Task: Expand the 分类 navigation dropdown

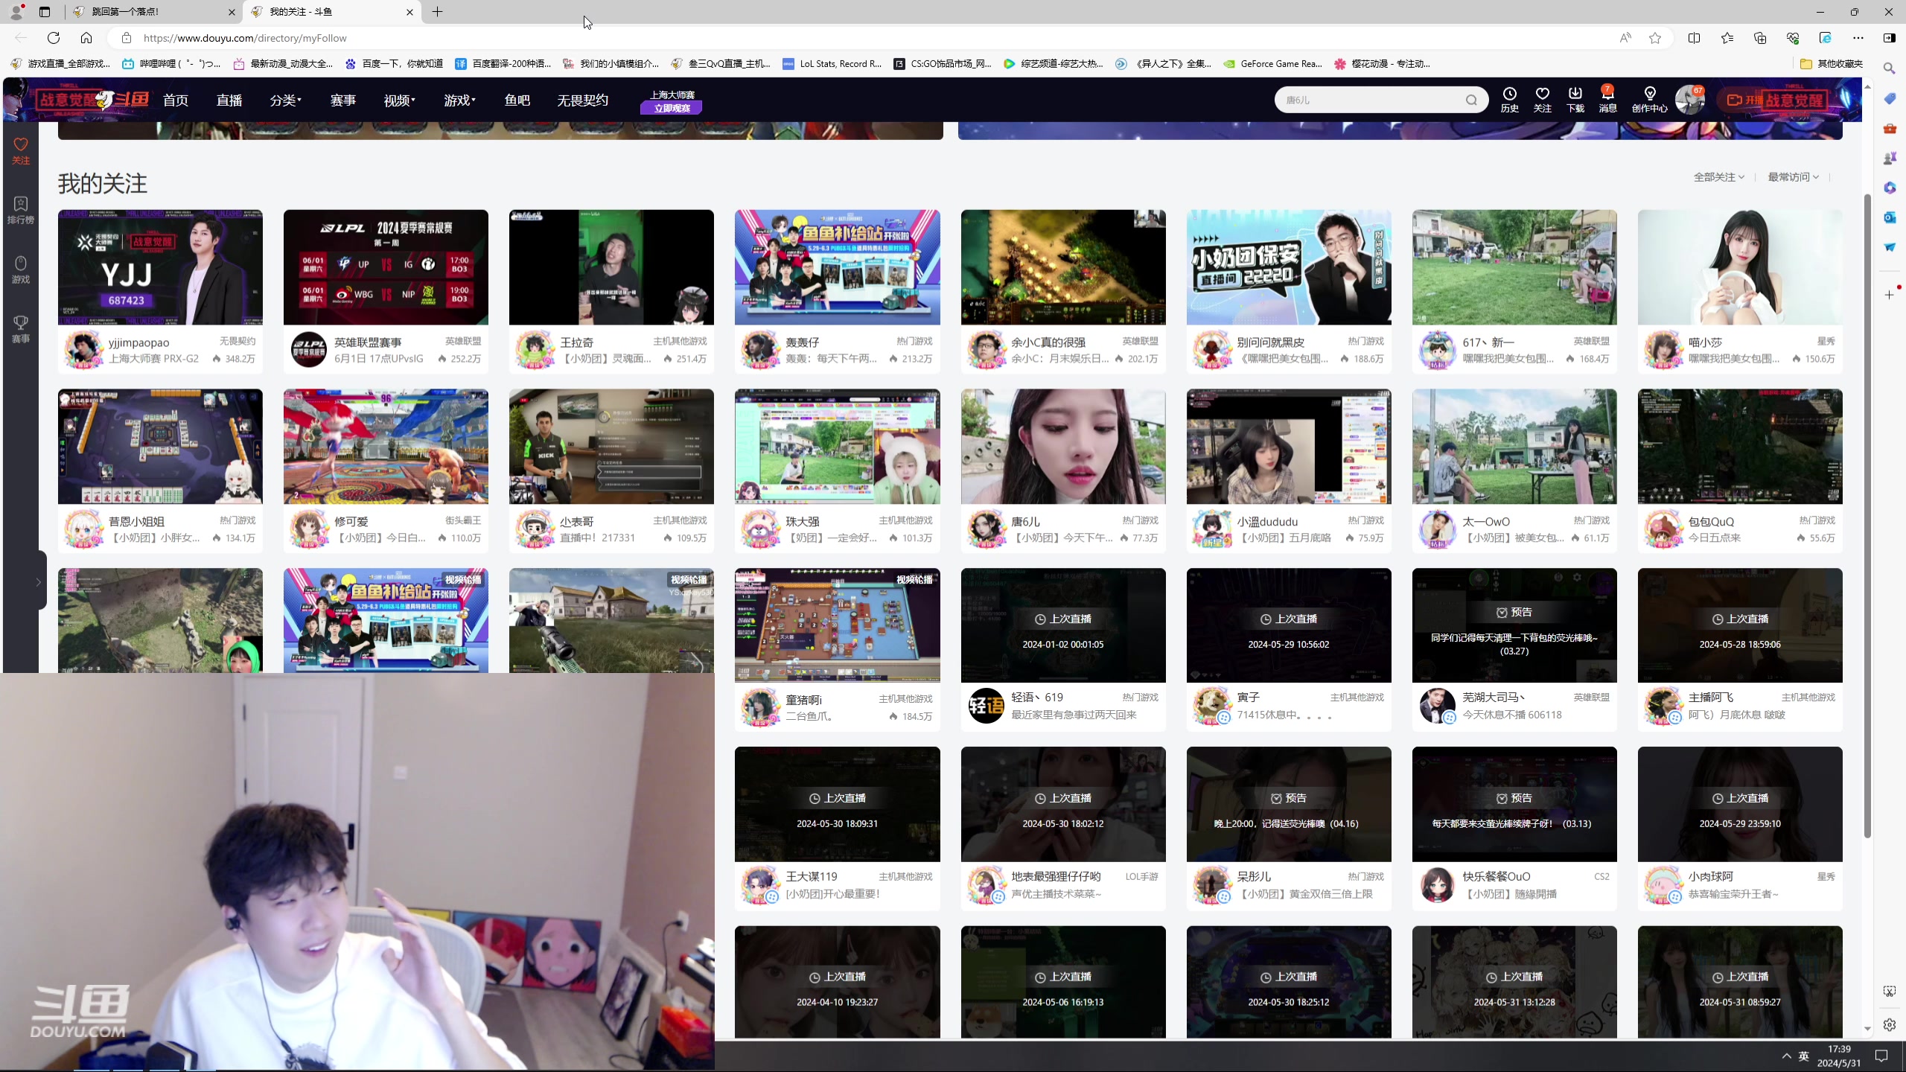Action: point(285,100)
